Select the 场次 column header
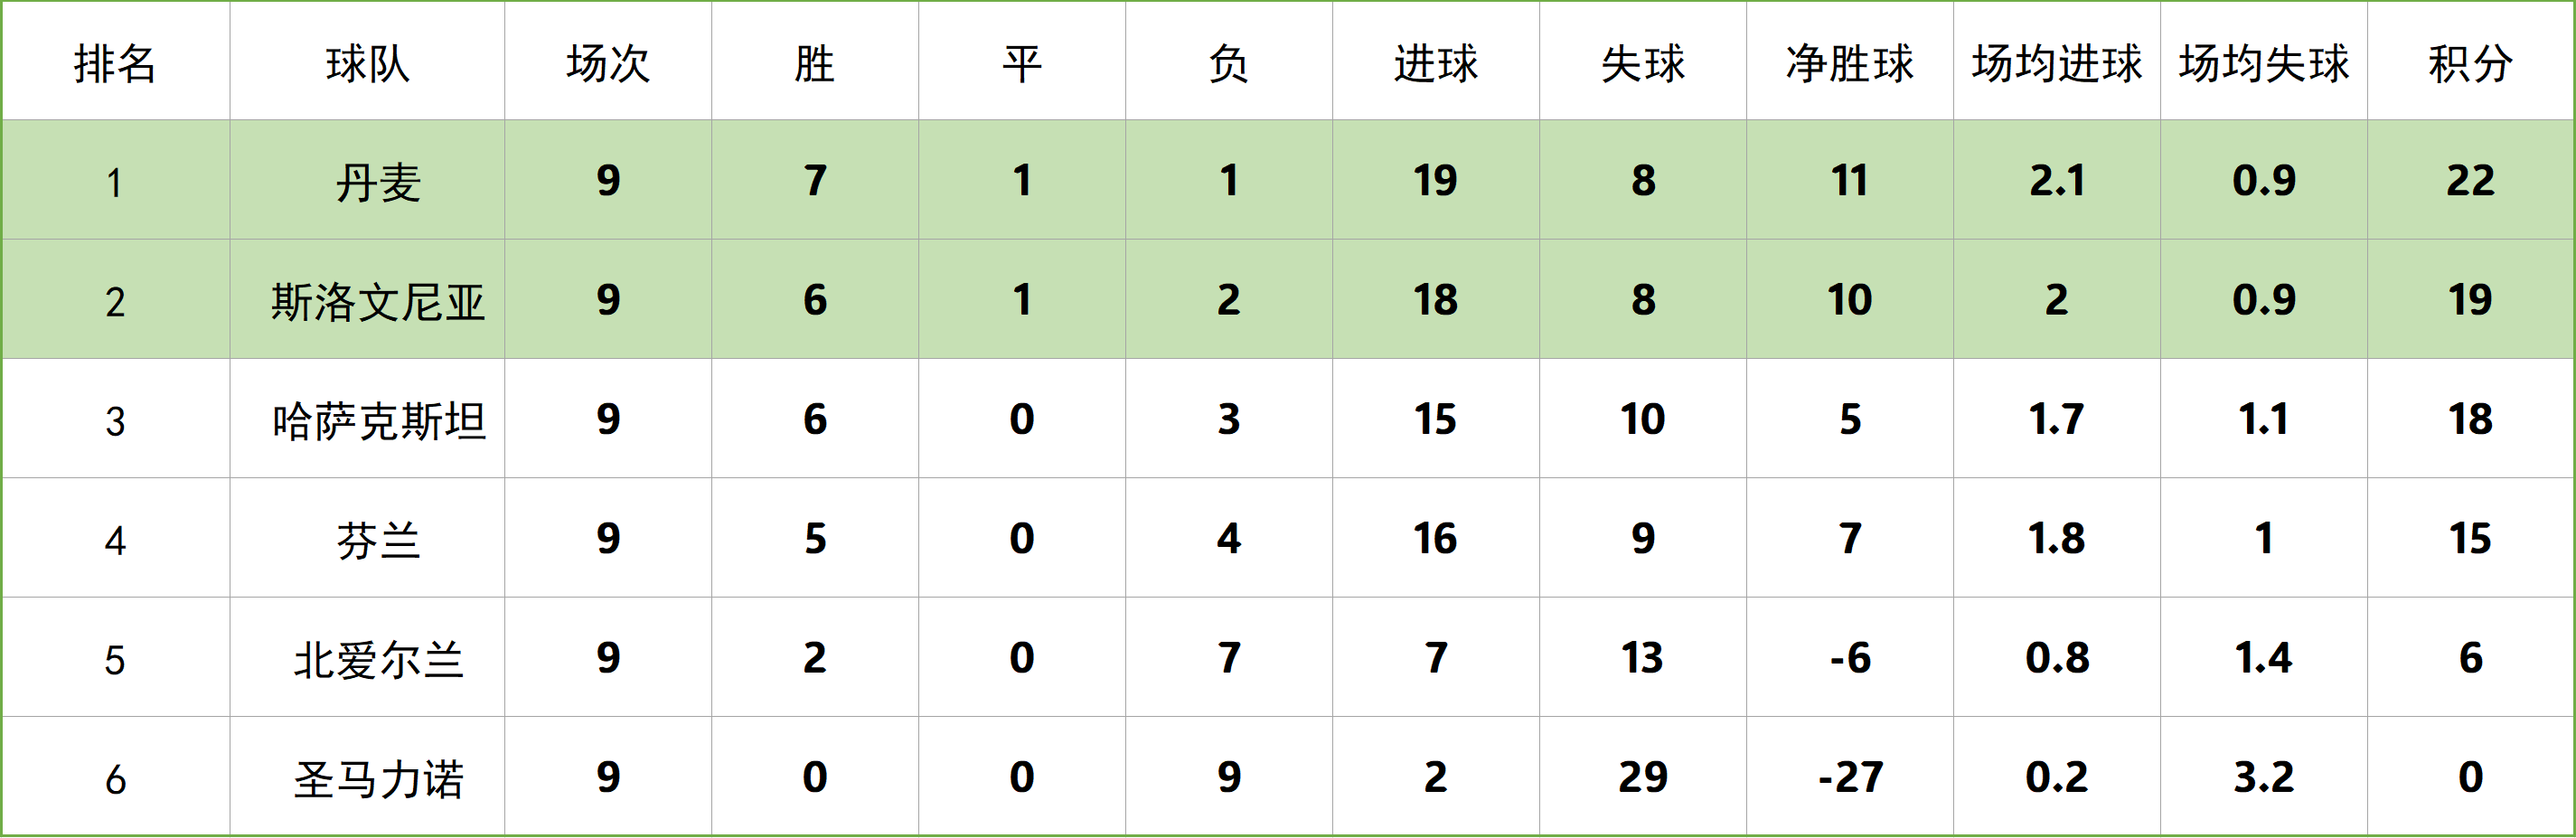2576x838 pixels. (608, 62)
